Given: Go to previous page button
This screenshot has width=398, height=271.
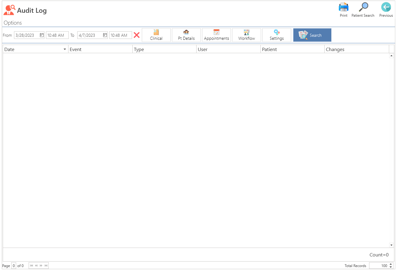Looking at the screenshot, I should coord(36,266).
